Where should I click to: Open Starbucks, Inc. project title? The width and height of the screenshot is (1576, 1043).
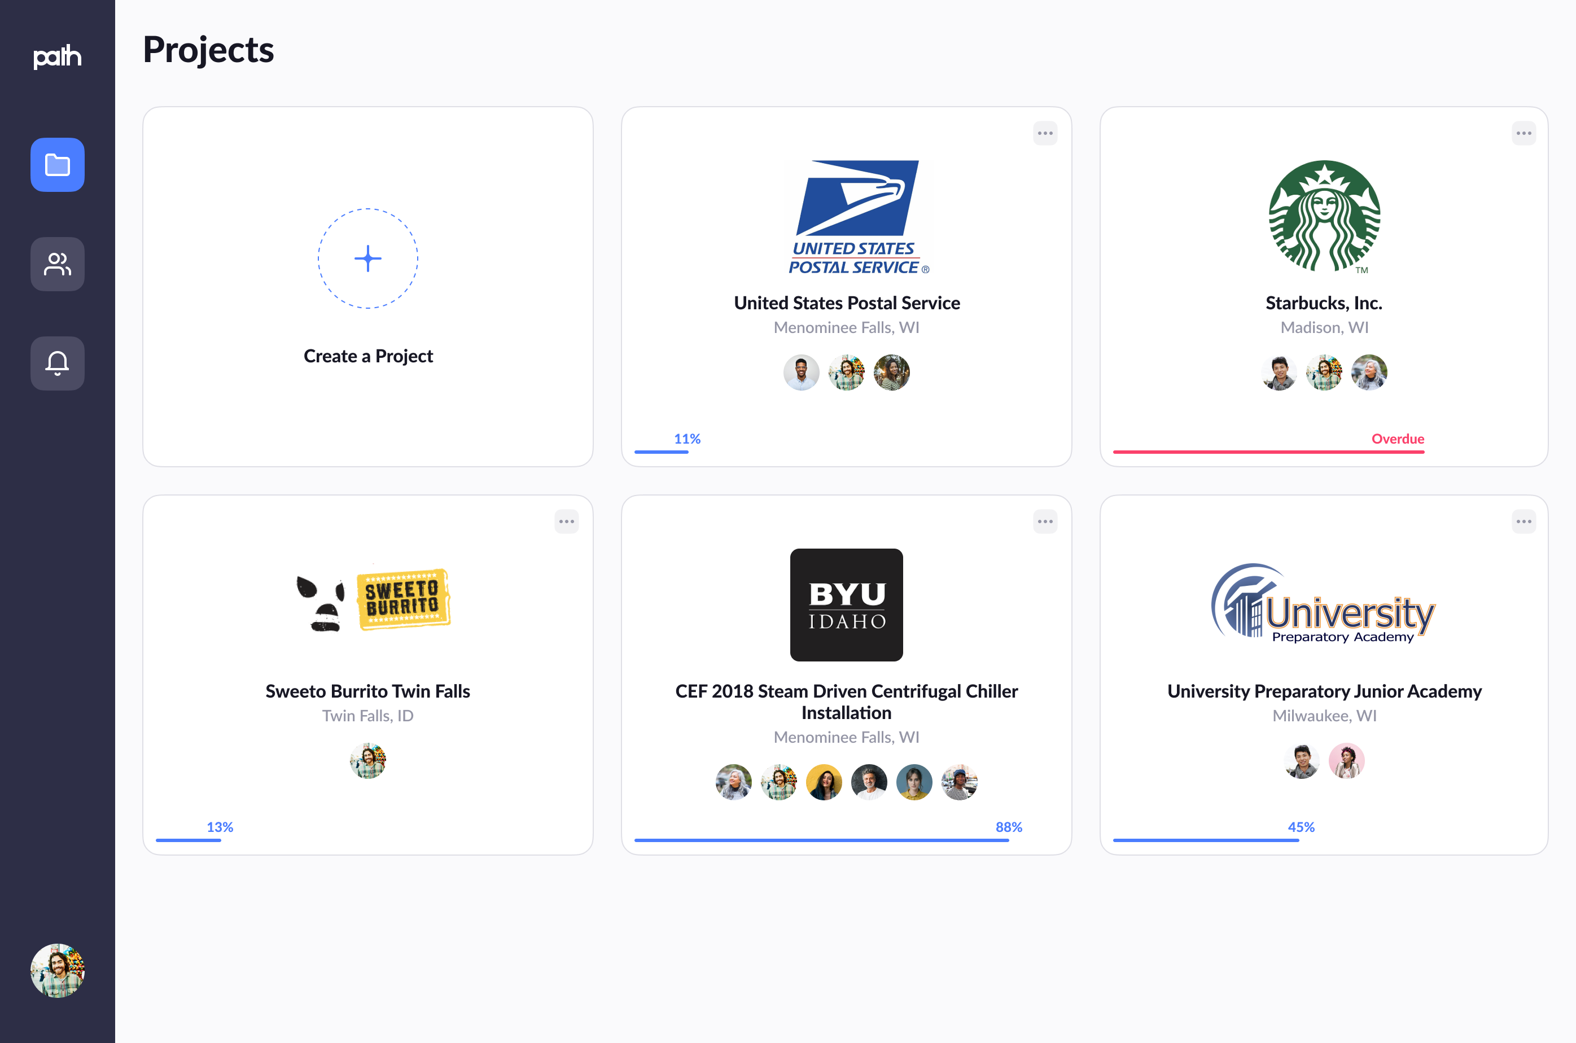pyautogui.click(x=1324, y=303)
